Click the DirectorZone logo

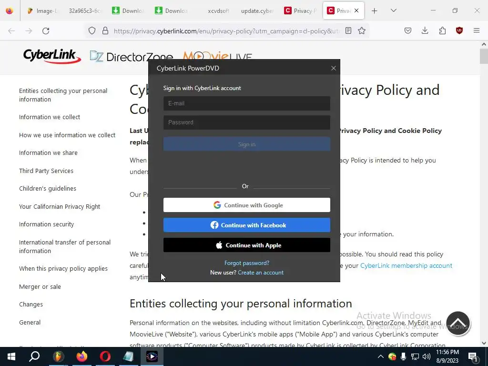pos(131,57)
